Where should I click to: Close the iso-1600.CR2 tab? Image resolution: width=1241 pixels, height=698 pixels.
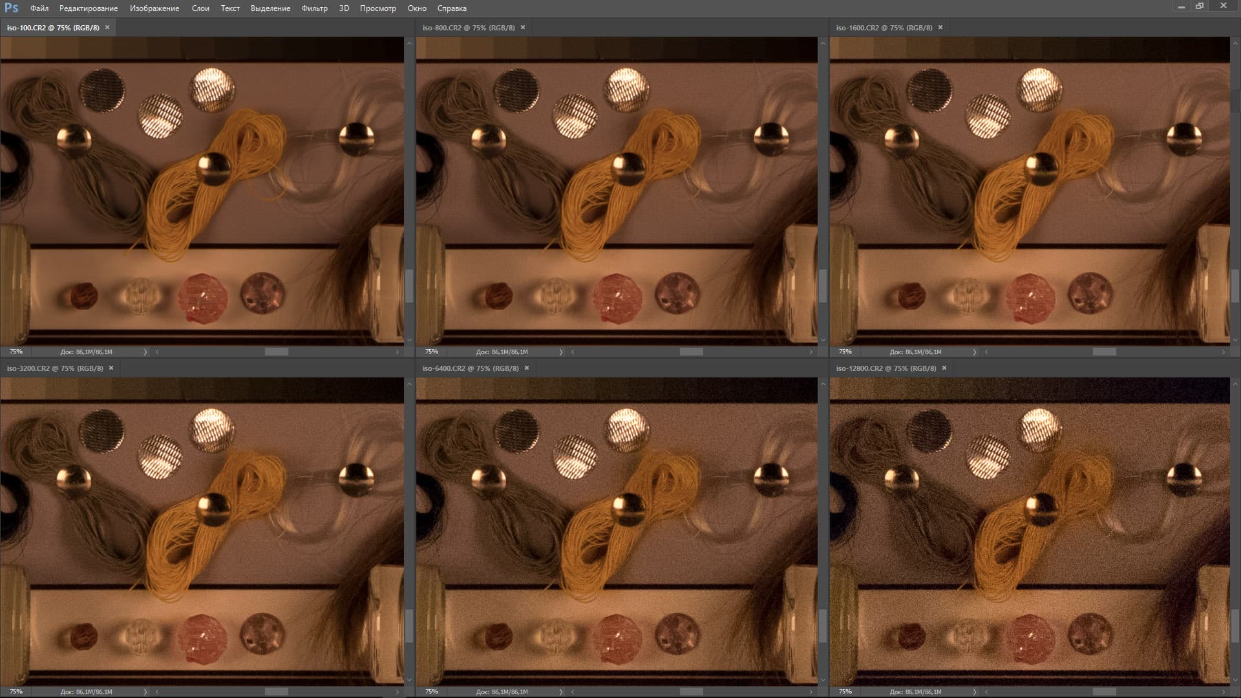pos(940,27)
